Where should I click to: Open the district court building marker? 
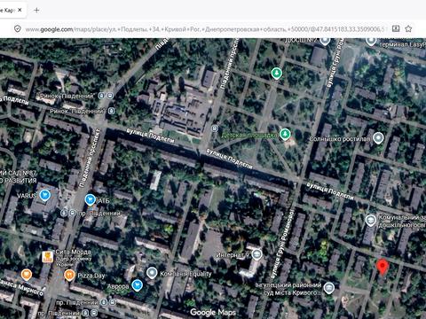coord(328,288)
